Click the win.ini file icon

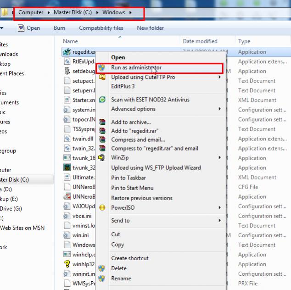coord(67,235)
